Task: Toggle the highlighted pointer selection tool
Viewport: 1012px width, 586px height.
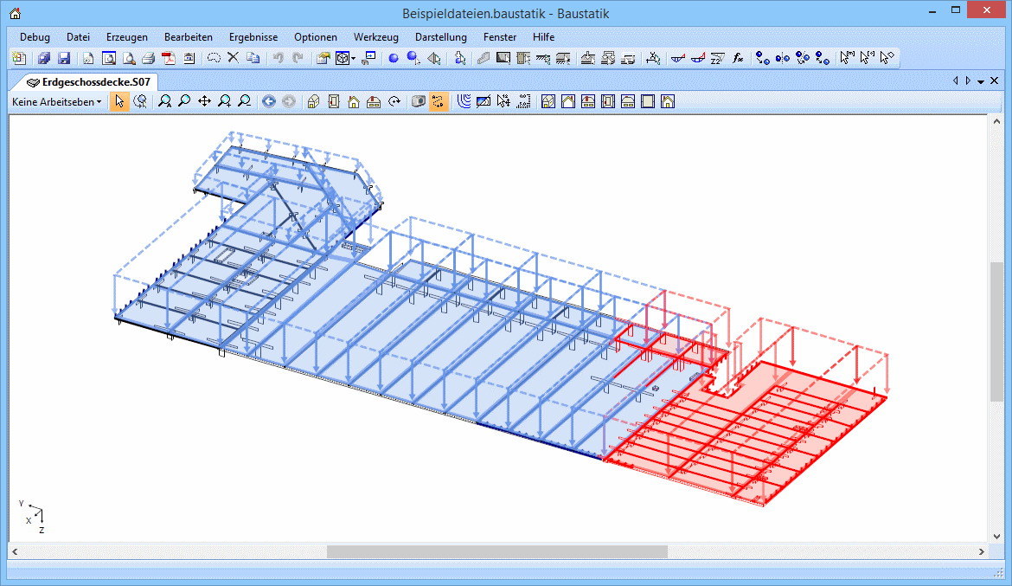Action: click(x=119, y=102)
